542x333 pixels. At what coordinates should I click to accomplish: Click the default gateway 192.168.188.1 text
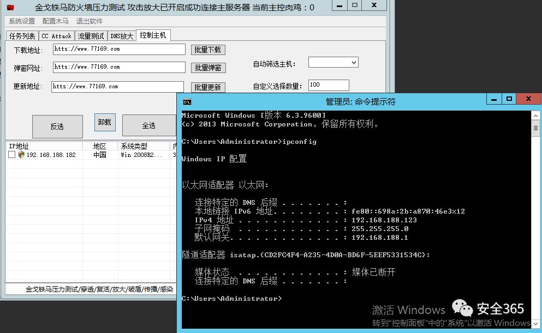[x=379, y=238]
